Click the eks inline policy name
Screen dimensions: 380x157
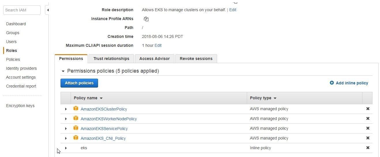[84, 148]
